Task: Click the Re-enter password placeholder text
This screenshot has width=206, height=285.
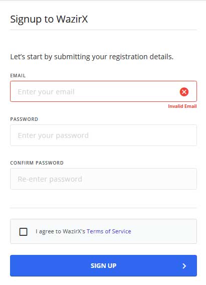Action: pos(50,179)
